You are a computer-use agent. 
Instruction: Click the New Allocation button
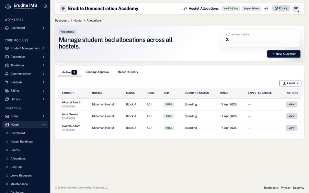click(284, 54)
